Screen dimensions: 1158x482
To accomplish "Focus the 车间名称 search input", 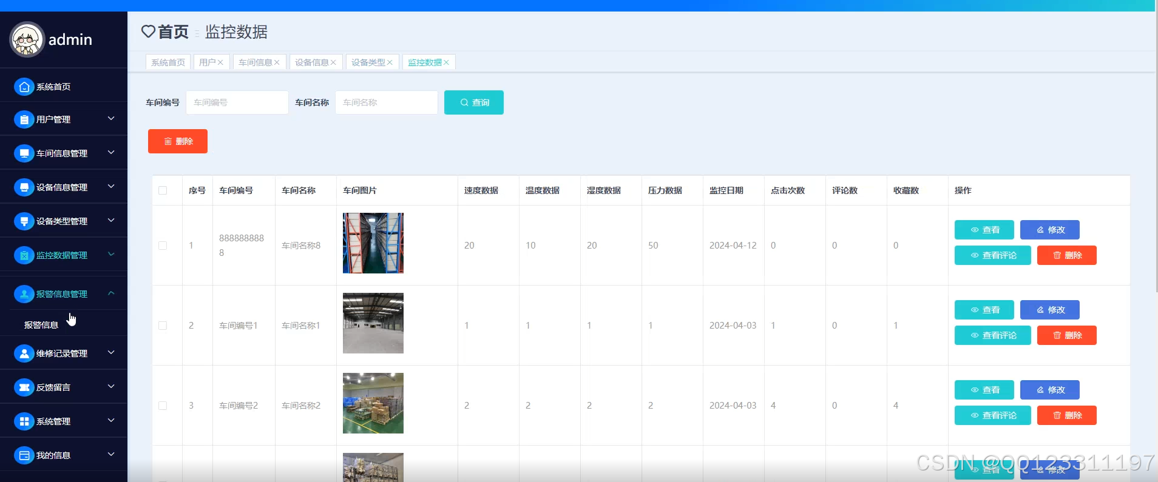I will tap(387, 102).
